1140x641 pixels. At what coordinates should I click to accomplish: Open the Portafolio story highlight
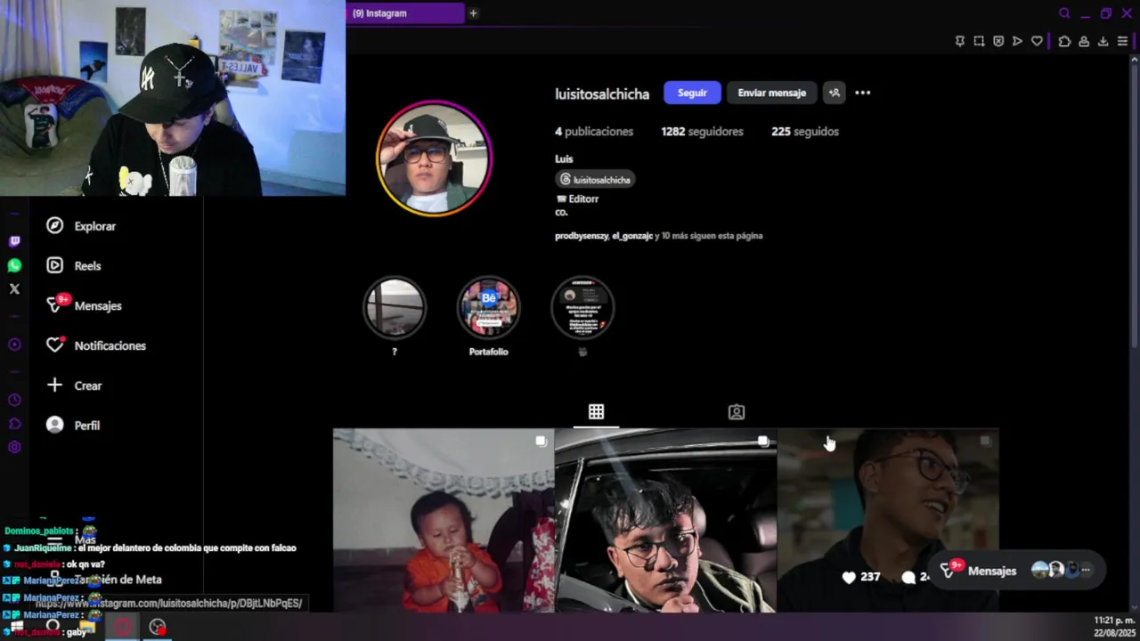pyautogui.click(x=488, y=308)
